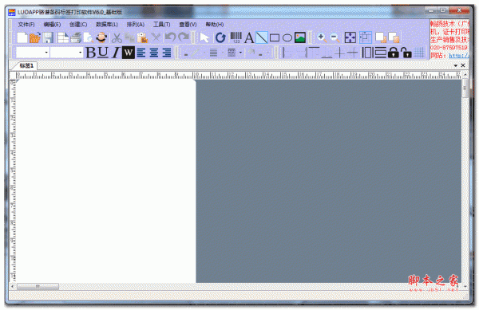Select the barcode creation tool
The image size is (479, 310).
(236, 37)
